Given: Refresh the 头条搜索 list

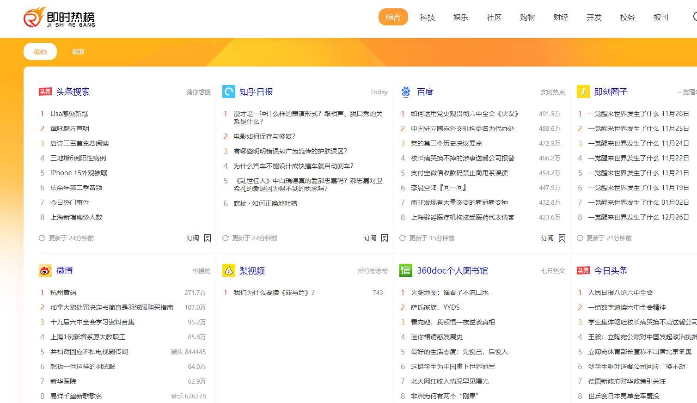Looking at the screenshot, I should [x=41, y=238].
